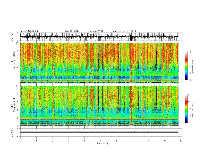Click the 'Time (min)' axis label
This screenshot has height=158, width=204.
(x=103, y=143)
